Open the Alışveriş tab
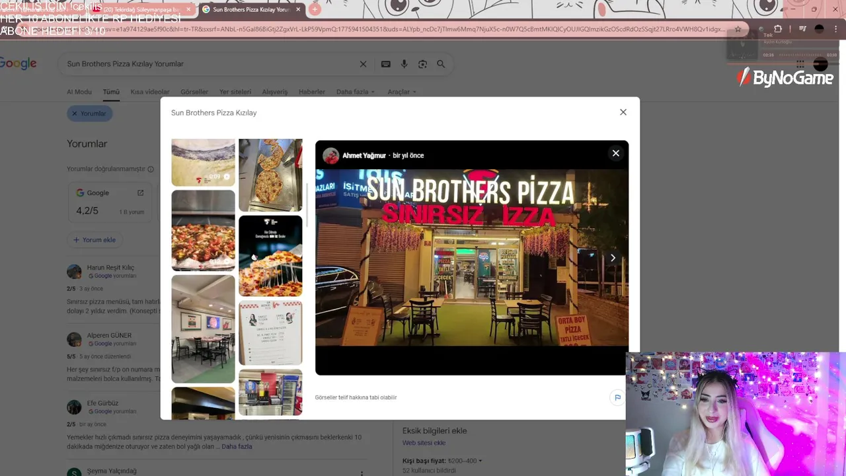This screenshot has height=476, width=846. [275, 92]
